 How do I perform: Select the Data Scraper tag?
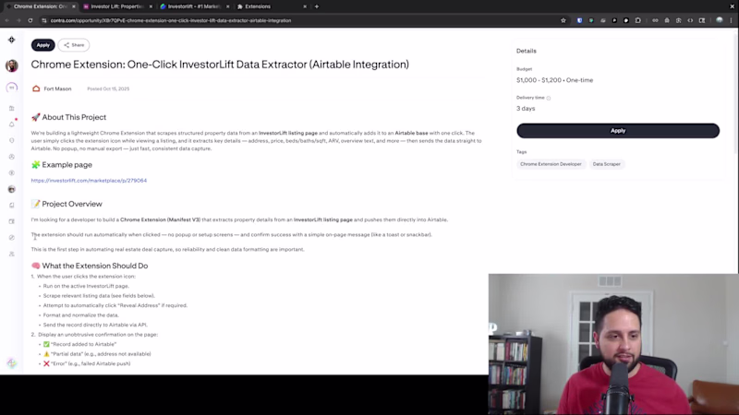607,164
